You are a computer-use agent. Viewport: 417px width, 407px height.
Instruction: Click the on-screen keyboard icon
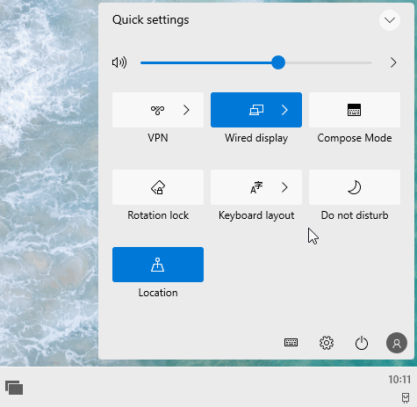tap(291, 342)
